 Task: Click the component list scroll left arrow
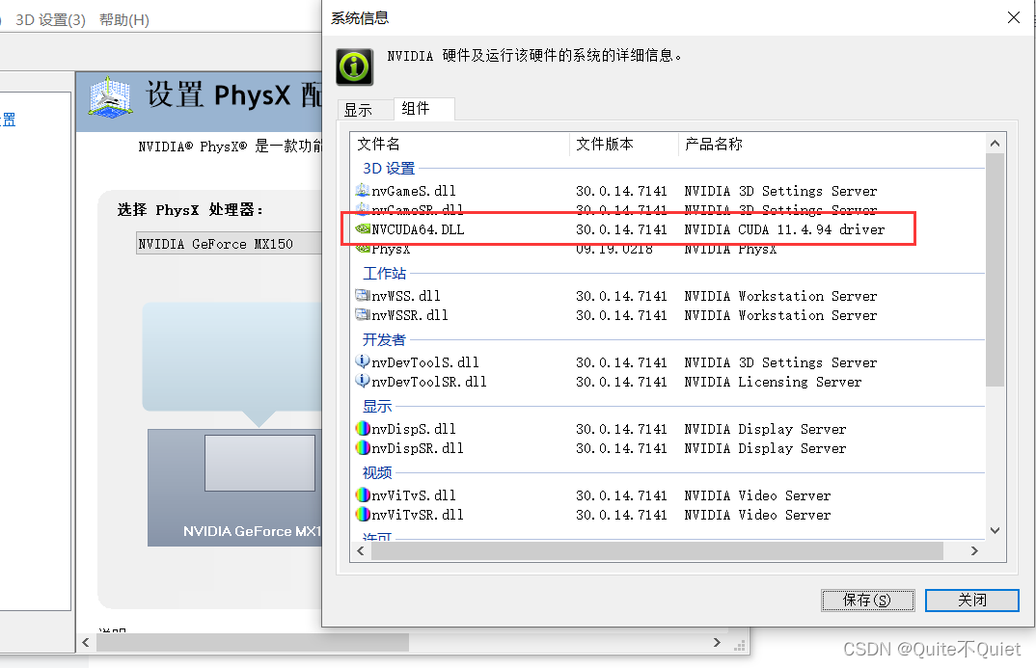[x=361, y=550]
